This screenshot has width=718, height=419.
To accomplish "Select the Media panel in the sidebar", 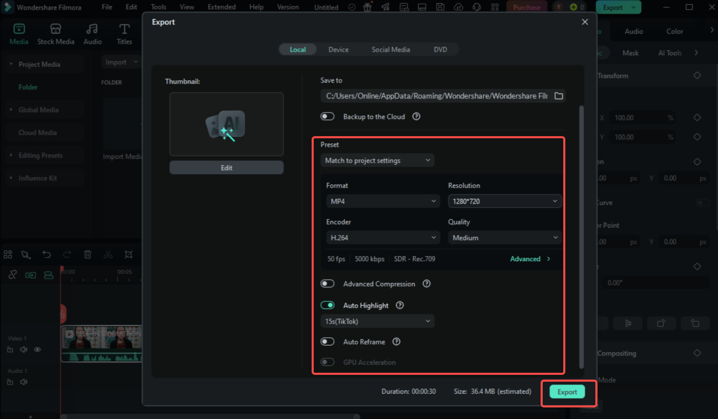I will [x=18, y=34].
